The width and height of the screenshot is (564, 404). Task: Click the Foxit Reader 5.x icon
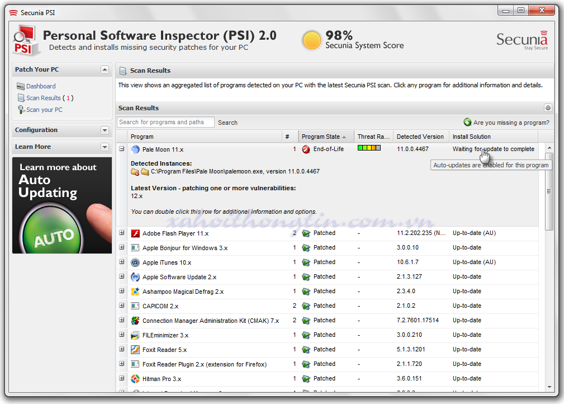tap(135, 350)
